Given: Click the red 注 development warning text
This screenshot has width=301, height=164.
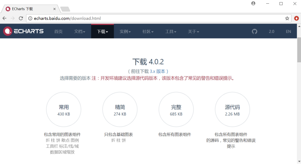Looking at the screenshot, I should click(x=163, y=78).
